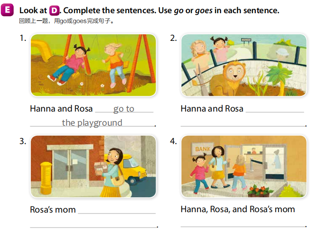Image resolution: width=315 pixels, height=235 pixels.
Task: Click the Chinese instruction text line
Action: (66, 21)
